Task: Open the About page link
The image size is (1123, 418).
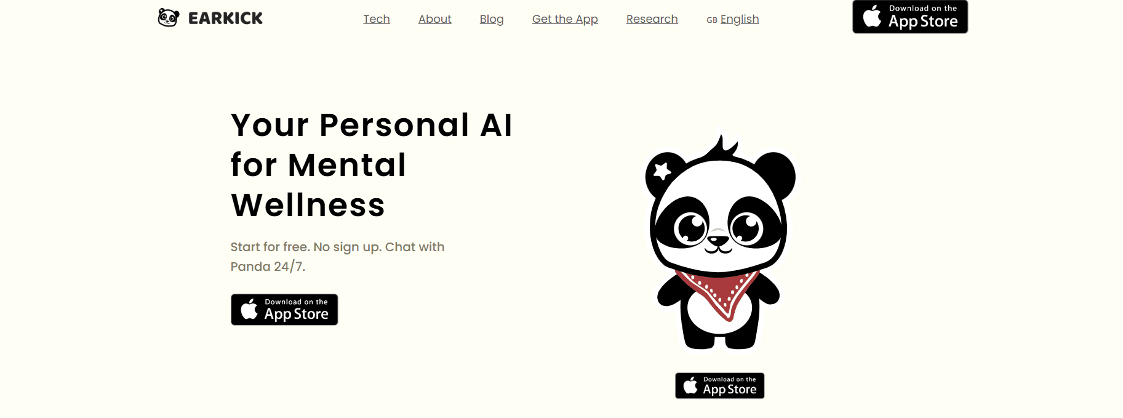Action: pos(435,19)
